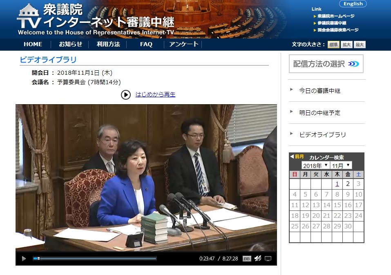Click the play button on the video player
The width and height of the screenshot is (391, 275).
point(24,258)
